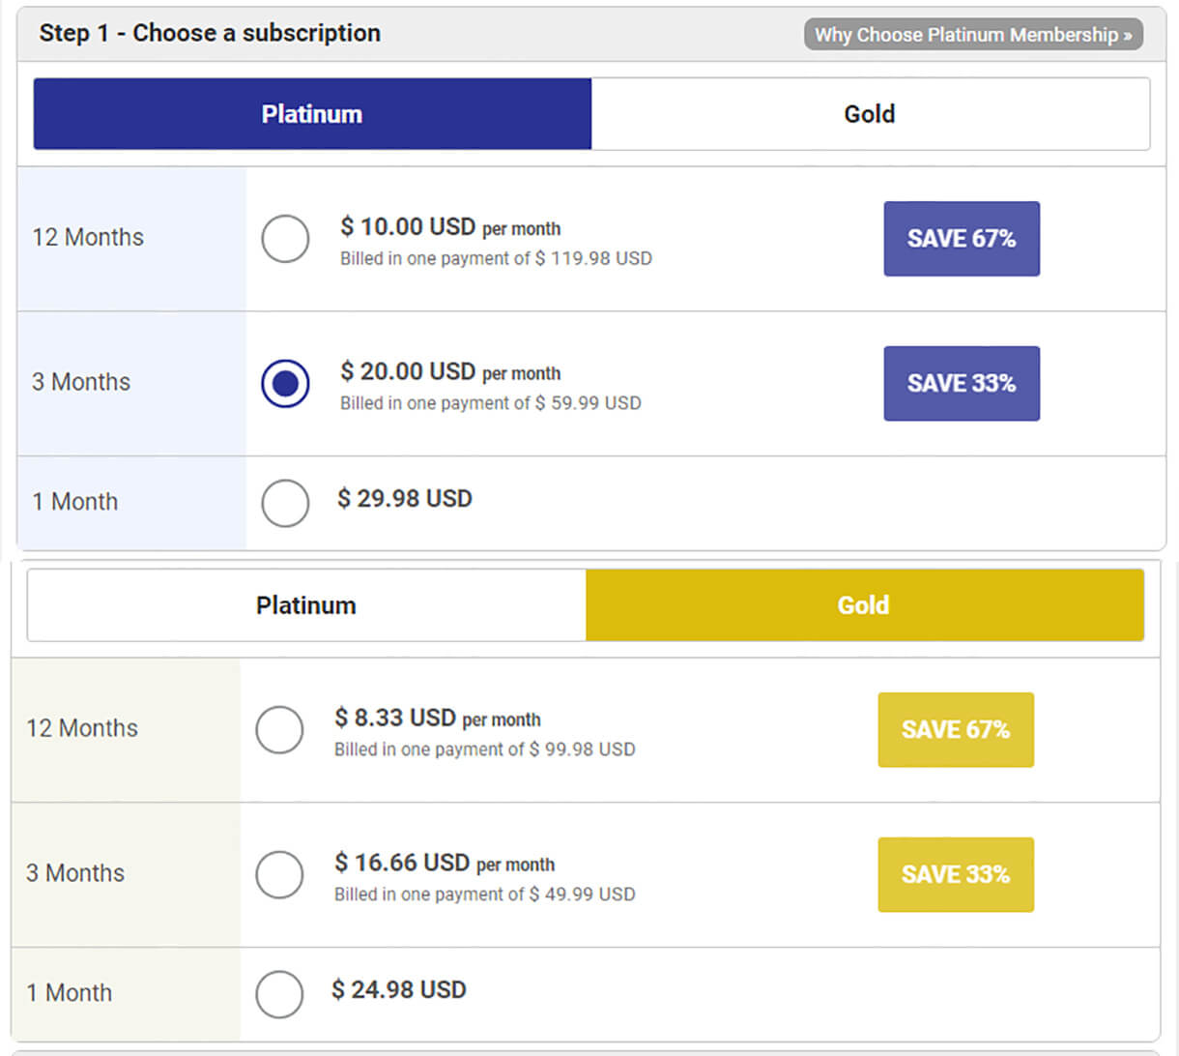Open Why Choose Platinum Membership link
This screenshot has height=1056, width=1179.
coord(972,35)
